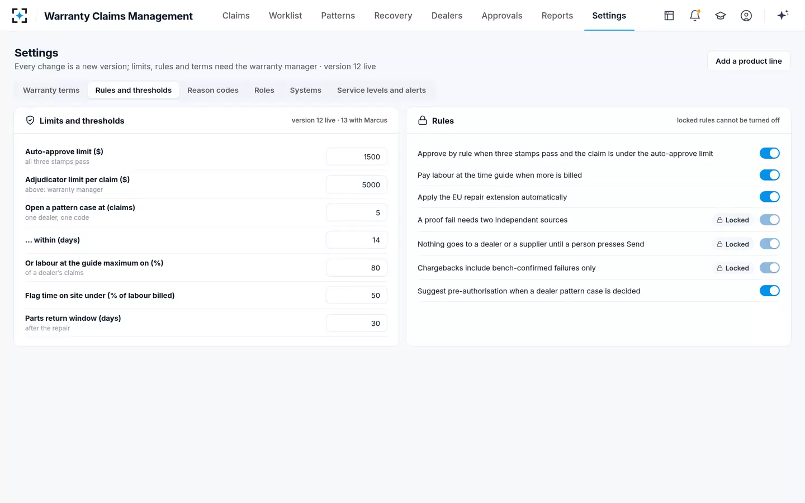Screen dimensions: 805x503
Task: Click the Adjudicator limit per claim field
Action: (357, 185)
